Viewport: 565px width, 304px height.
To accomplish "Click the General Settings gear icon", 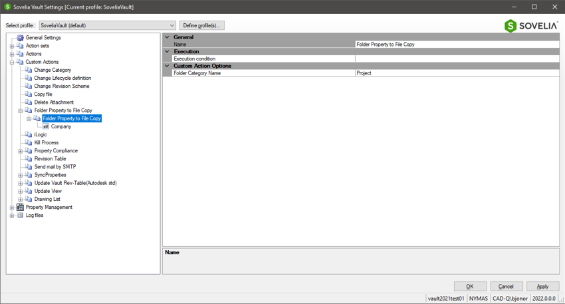I will click(20, 37).
